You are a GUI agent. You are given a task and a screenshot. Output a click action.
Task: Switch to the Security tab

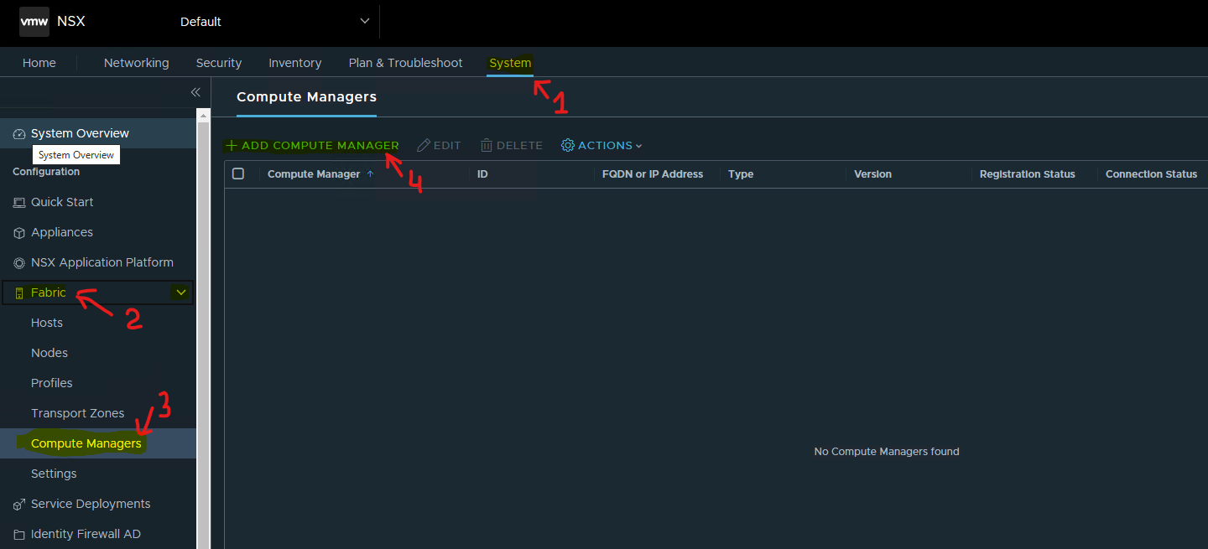click(219, 63)
